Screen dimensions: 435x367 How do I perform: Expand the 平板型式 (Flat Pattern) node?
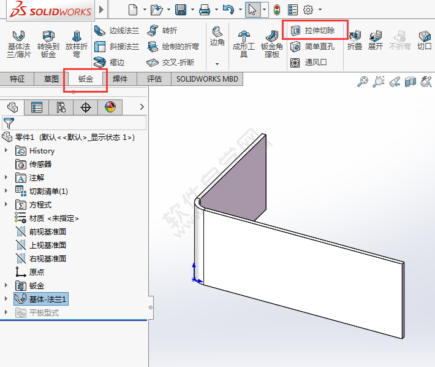coord(6,312)
